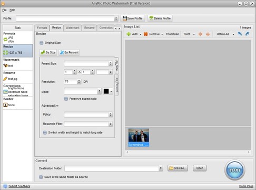Click the Open folder button
256x190 pixels.
[200, 168]
